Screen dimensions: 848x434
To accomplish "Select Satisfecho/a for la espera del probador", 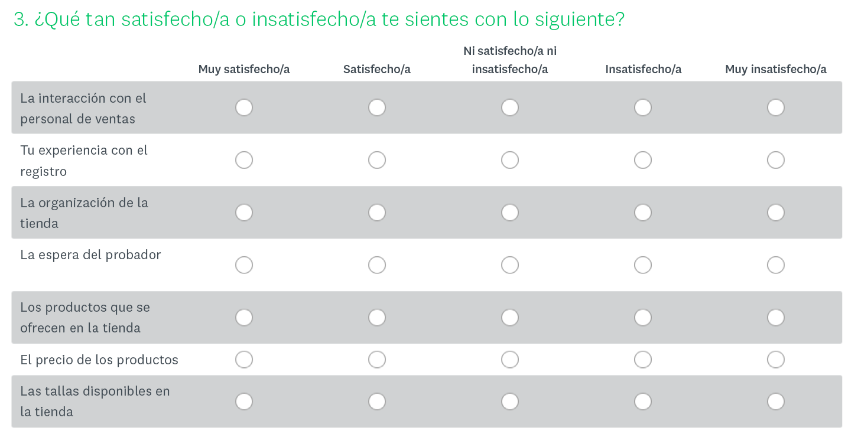I will tap(377, 265).
